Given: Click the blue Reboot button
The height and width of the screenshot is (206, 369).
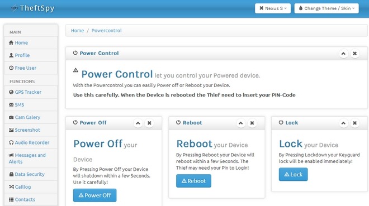Looking at the screenshot, I should point(193,181).
